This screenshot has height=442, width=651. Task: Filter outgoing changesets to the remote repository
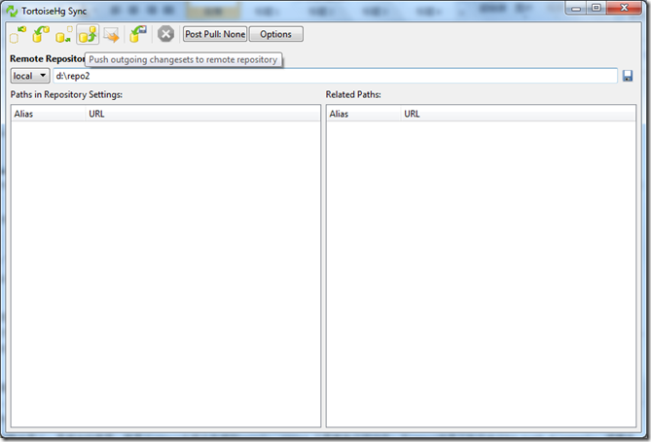point(64,34)
